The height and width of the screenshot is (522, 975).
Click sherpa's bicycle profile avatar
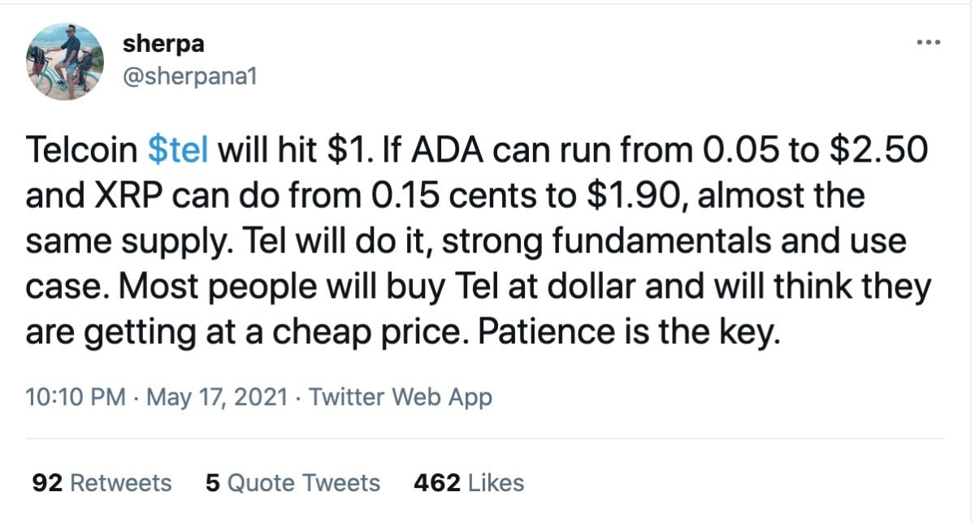point(65,62)
